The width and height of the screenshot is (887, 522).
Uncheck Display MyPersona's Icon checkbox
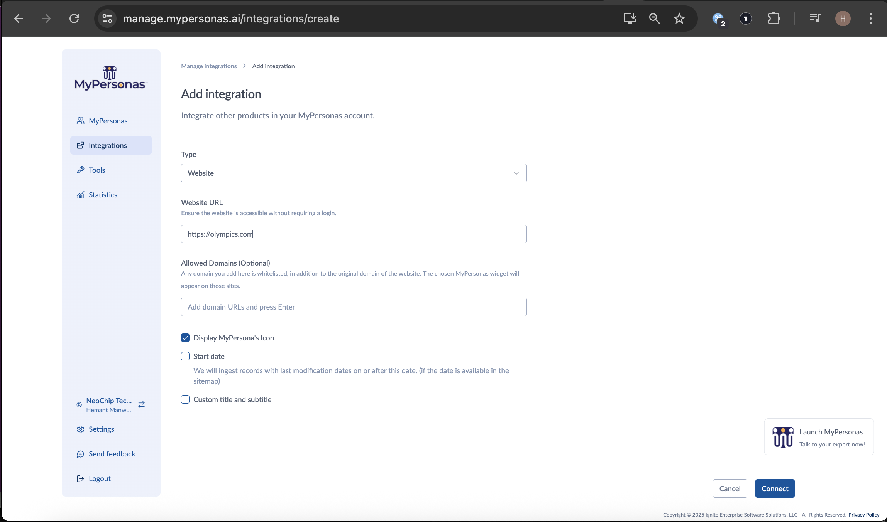click(x=185, y=338)
